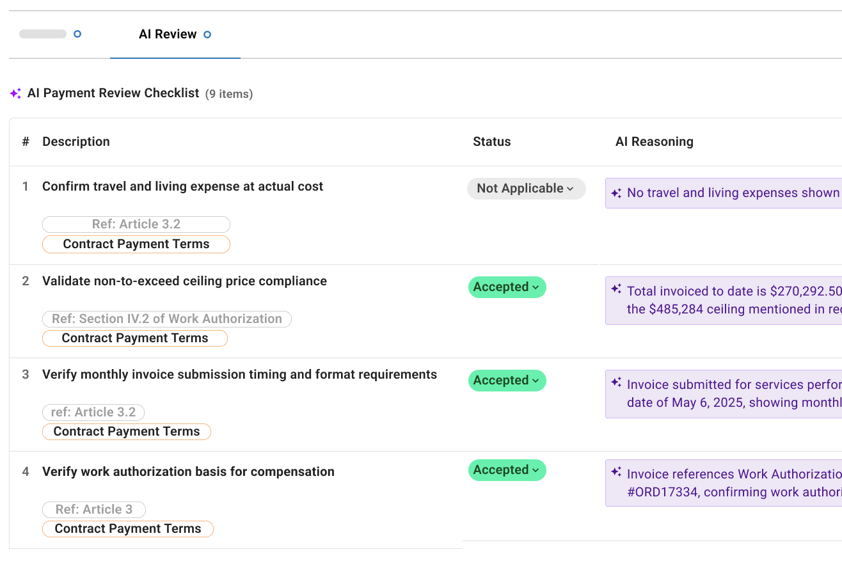Click description text about travel and living expense

click(x=182, y=187)
